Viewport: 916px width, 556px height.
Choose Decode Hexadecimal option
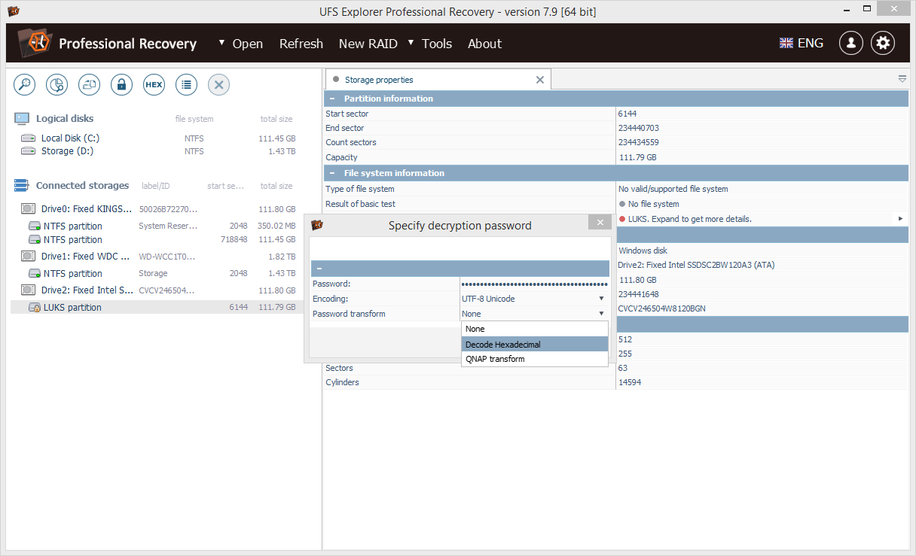coord(534,344)
